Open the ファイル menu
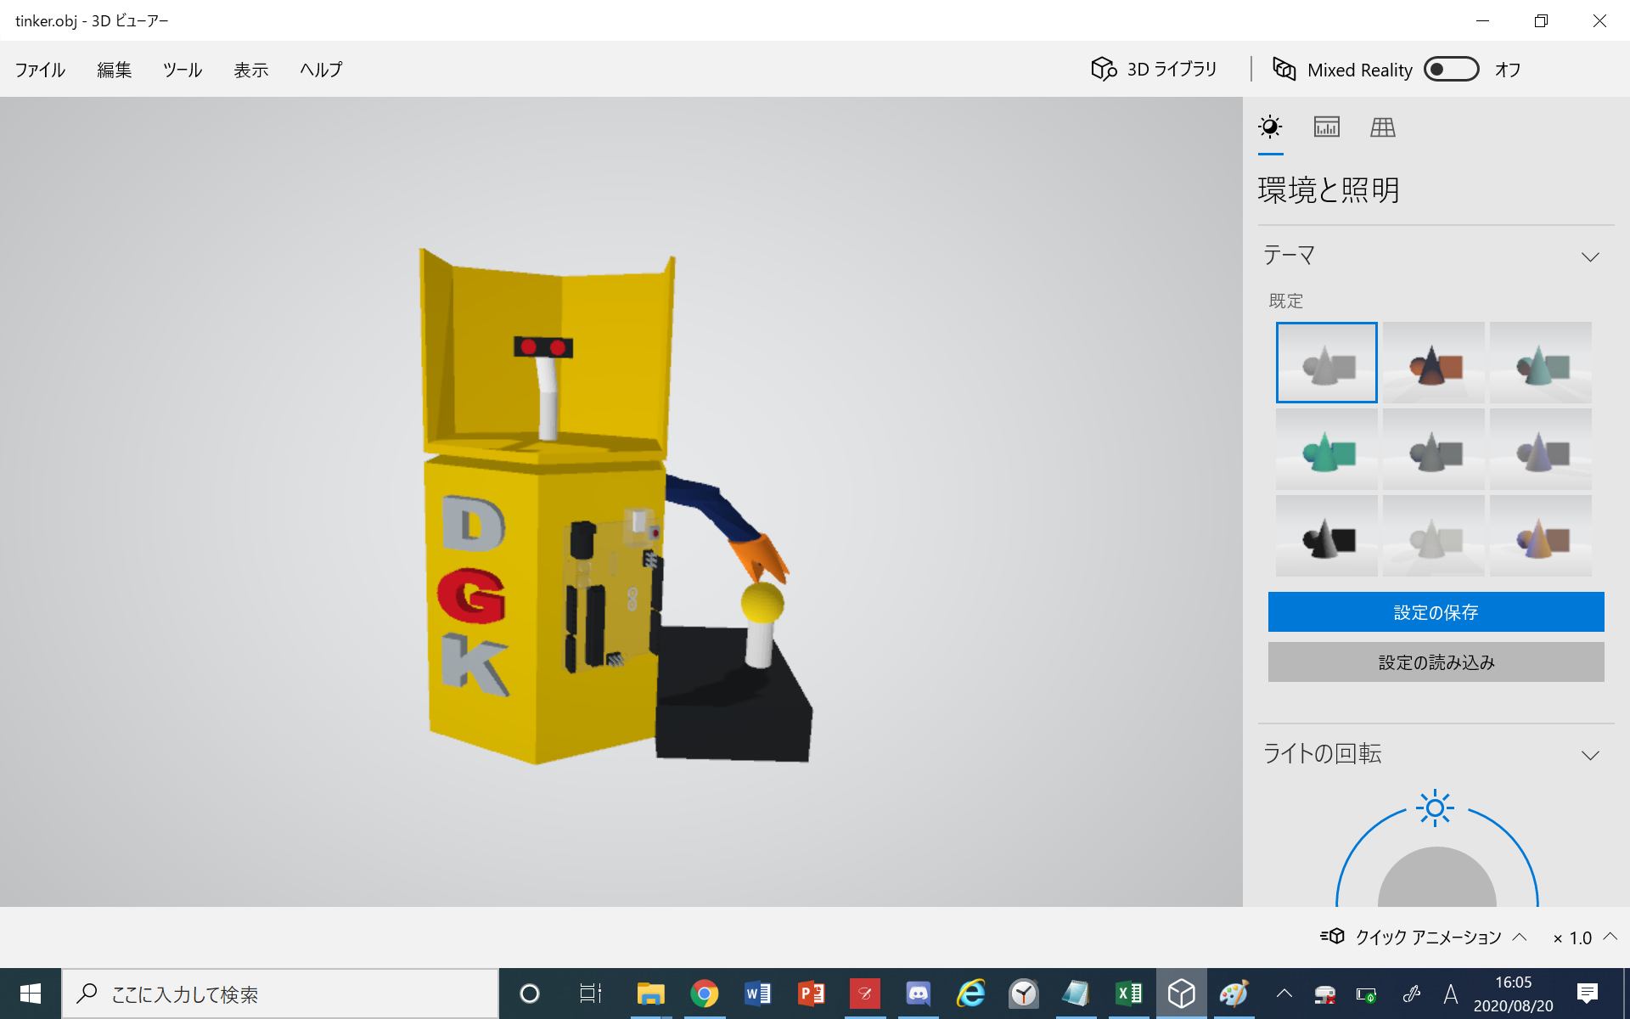This screenshot has width=1630, height=1019. tap(40, 70)
